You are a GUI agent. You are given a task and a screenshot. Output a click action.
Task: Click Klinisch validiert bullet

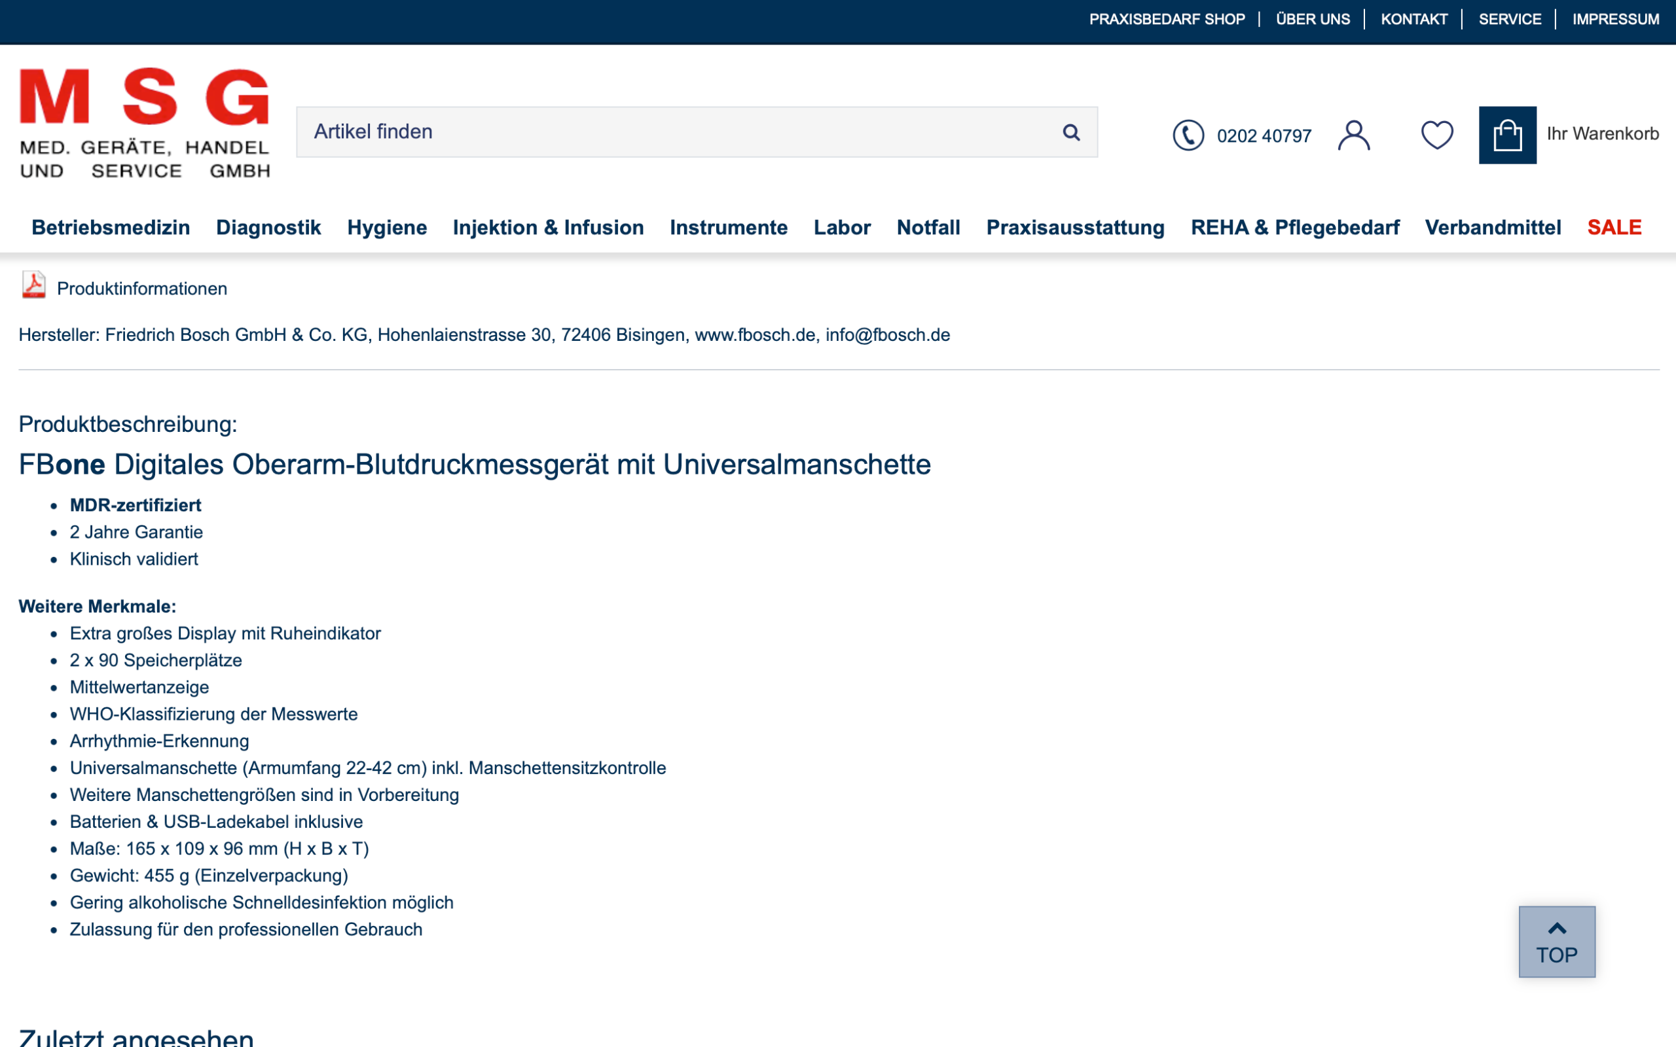(x=134, y=559)
